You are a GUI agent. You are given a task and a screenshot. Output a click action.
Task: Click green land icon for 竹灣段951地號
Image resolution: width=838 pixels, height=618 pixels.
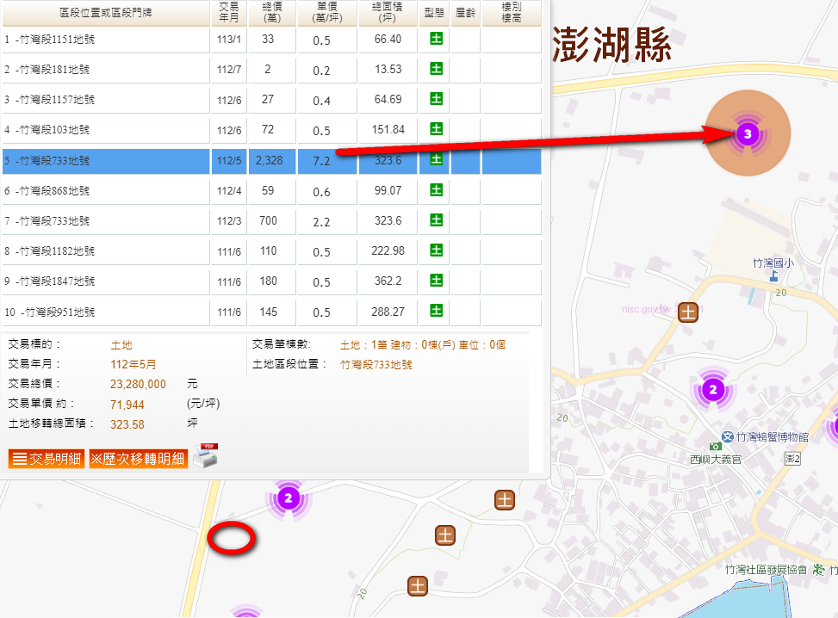(x=436, y=312)
